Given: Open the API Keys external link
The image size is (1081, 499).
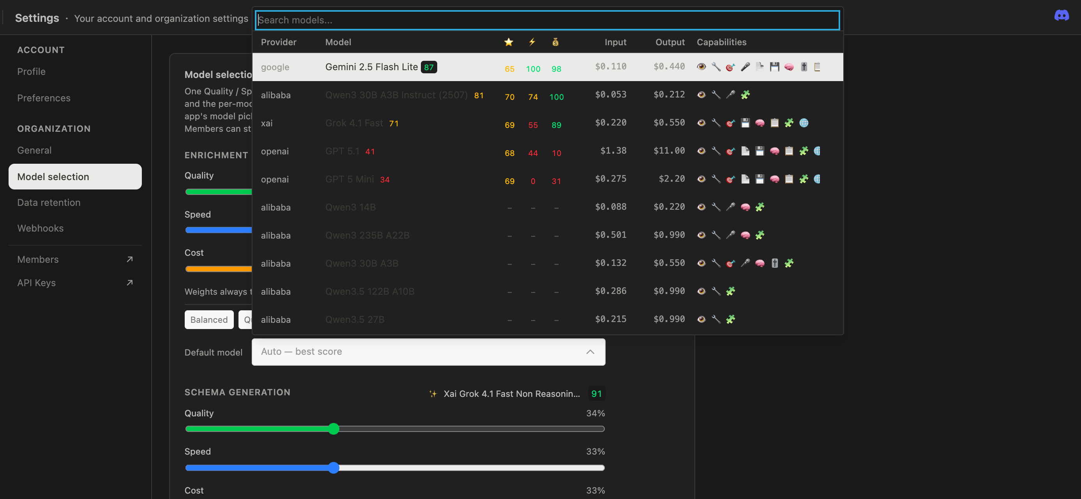Looking at the screenshot, I should click(75, 283).
